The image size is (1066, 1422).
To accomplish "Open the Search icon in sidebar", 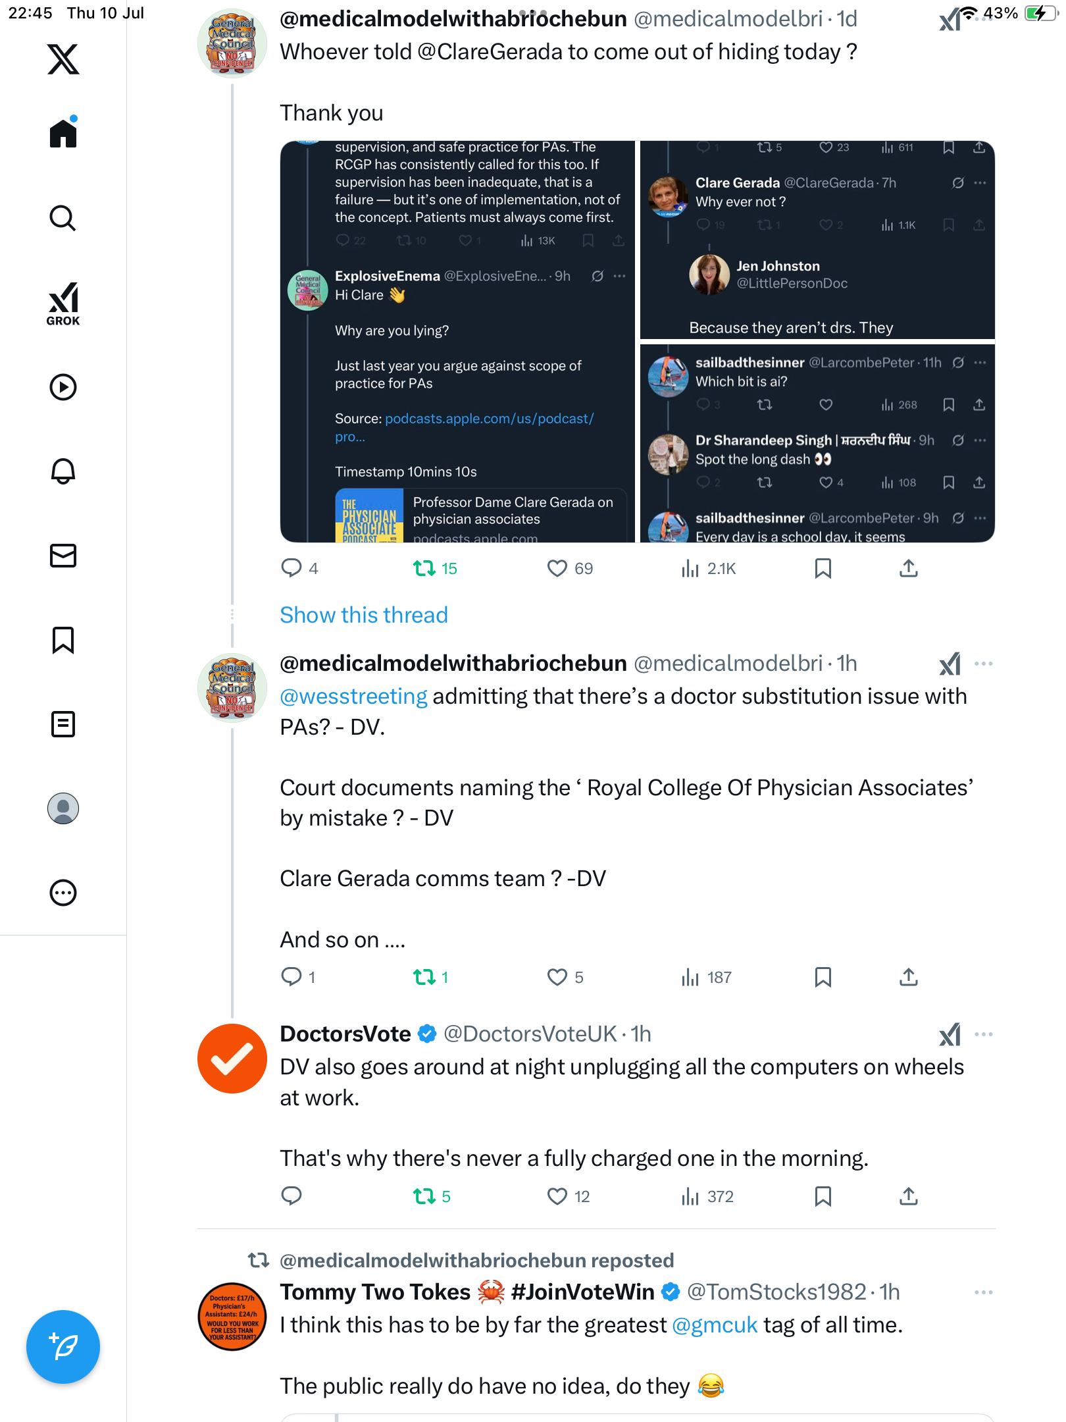I will 63,218.
